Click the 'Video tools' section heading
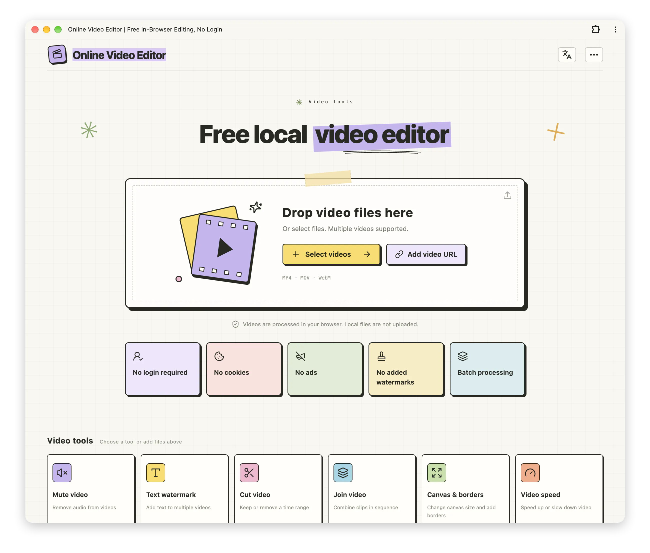 point(70,440)
